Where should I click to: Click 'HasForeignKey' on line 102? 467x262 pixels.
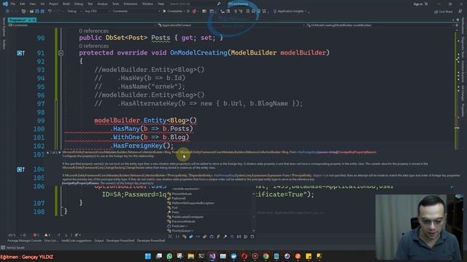click(138, 146)
